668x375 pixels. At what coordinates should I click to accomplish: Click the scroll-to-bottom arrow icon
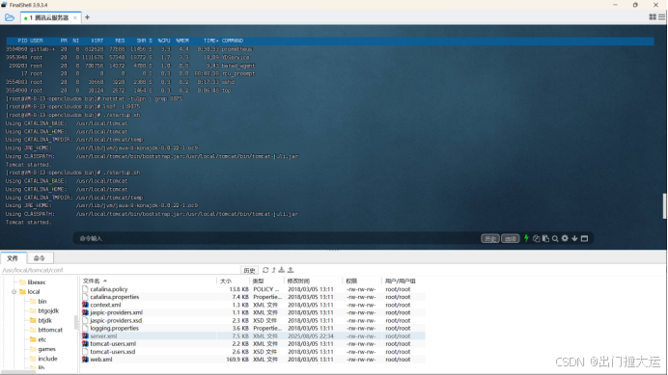tap(574, 238)
